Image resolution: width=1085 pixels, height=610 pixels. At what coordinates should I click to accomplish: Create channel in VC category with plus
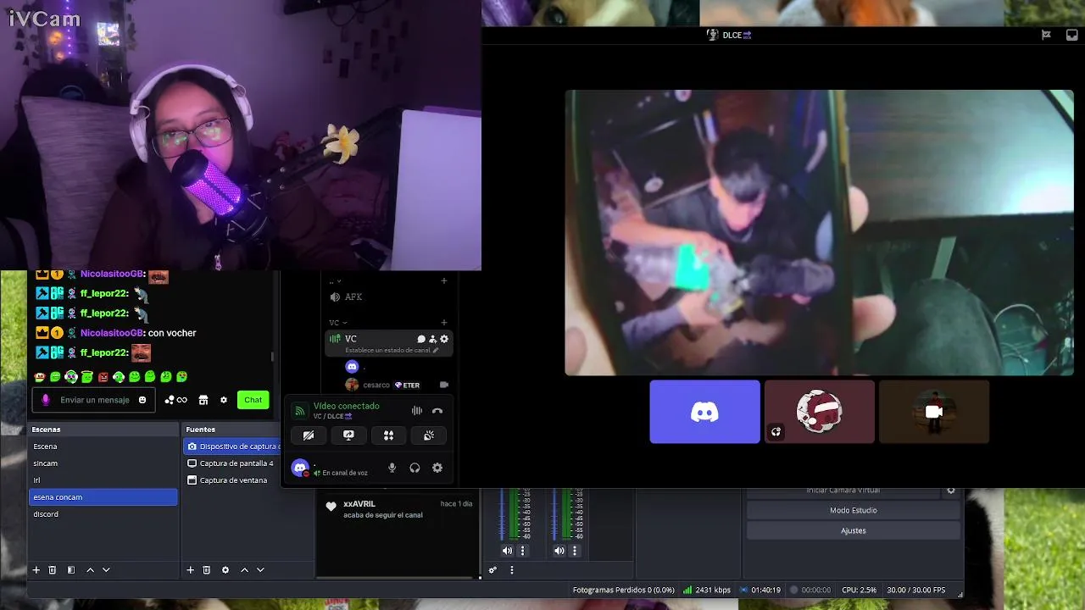click(443, 323)
